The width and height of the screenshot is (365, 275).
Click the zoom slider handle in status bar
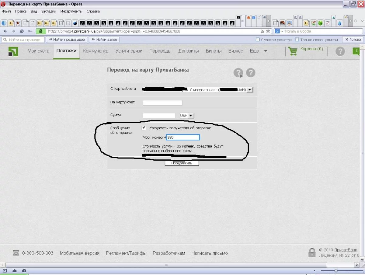click(336, 271)
